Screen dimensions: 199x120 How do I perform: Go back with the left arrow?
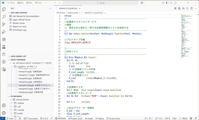tap(55, 3)
